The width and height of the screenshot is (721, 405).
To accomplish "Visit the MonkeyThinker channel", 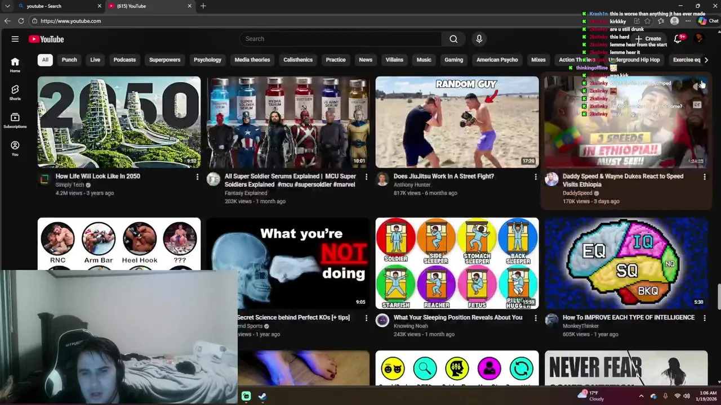I will [x=581, y=326].
